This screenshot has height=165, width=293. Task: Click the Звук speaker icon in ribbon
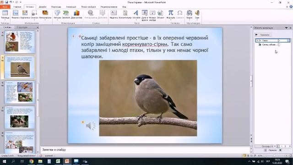coord(197,13)
